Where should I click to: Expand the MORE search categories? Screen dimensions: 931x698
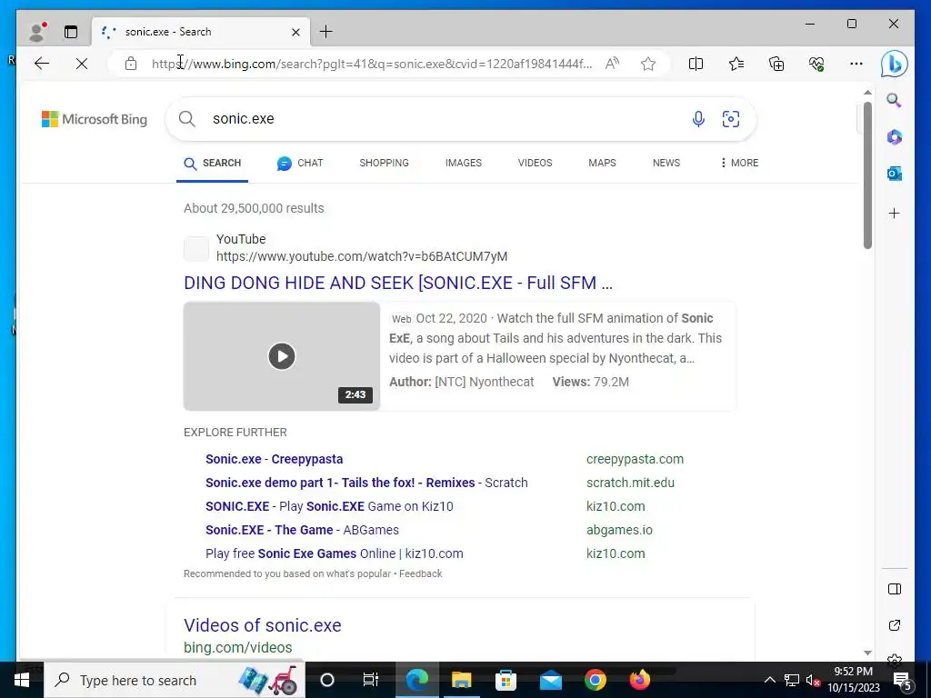click(x=739, y=163)
